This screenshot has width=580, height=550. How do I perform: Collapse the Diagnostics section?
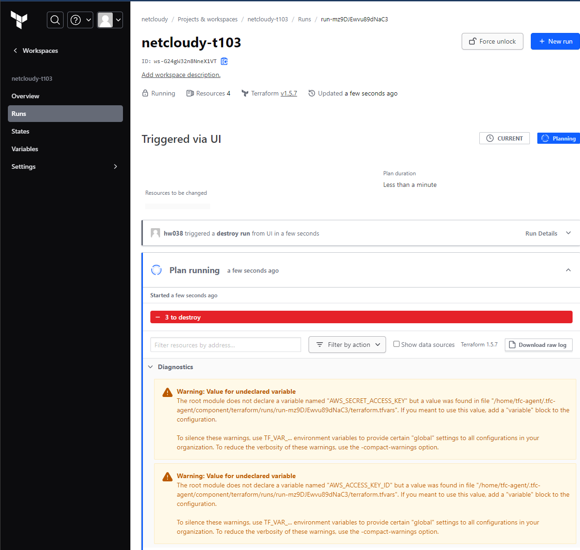click(150, 367)
